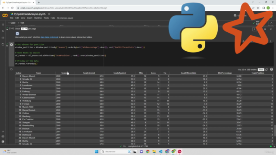The image size is (276, 155).
Task: Select the Hansa Rostock table row
Action: [x=144, y=110]
